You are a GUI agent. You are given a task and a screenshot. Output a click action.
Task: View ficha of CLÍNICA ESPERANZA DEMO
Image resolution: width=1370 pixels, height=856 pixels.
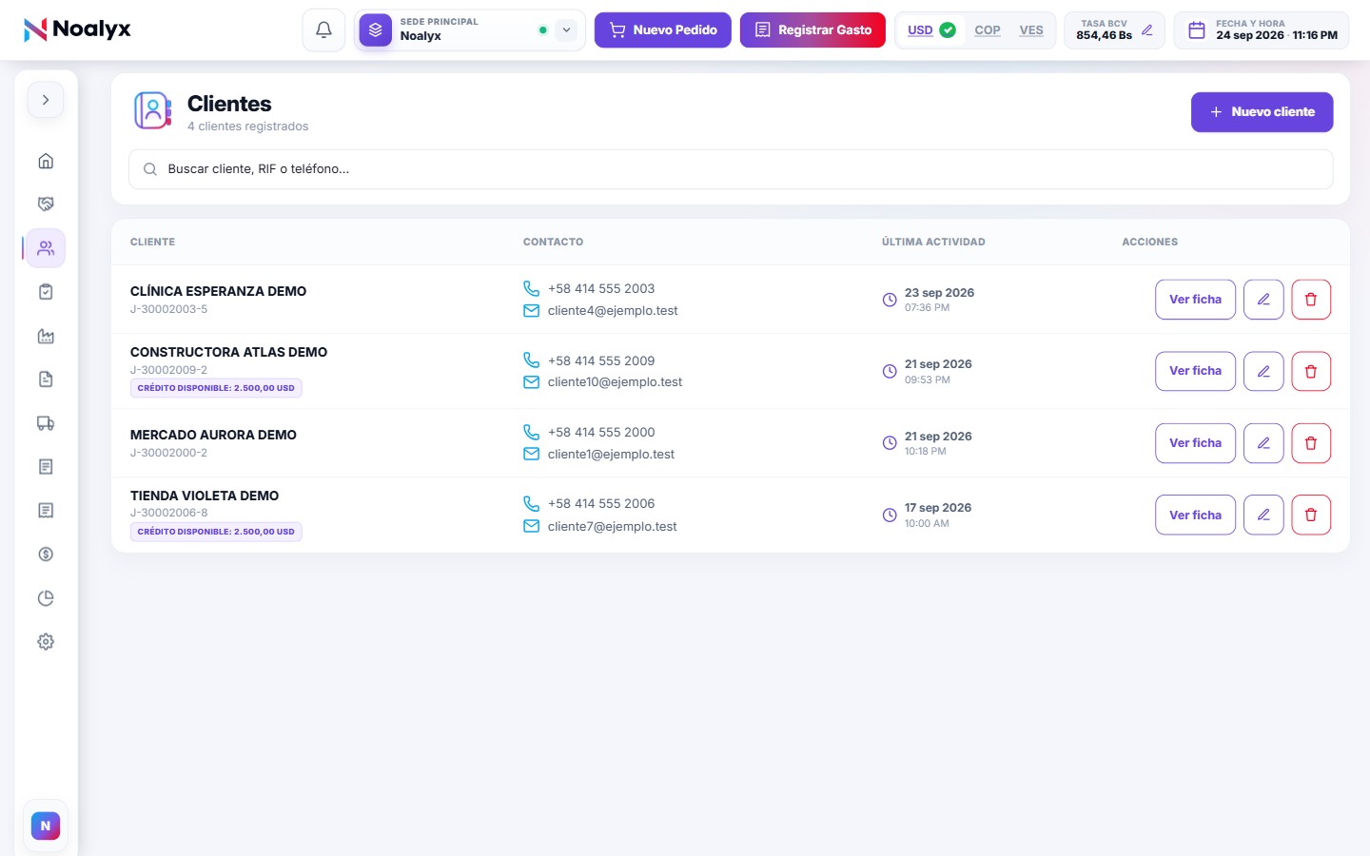pos(1195,300)
